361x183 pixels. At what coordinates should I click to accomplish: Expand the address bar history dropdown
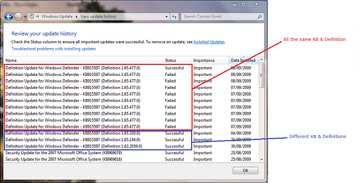tap(167, 17)
